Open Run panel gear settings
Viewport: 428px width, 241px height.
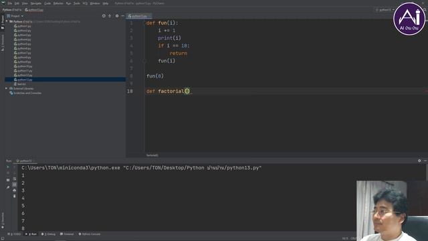tap(419, 161)
